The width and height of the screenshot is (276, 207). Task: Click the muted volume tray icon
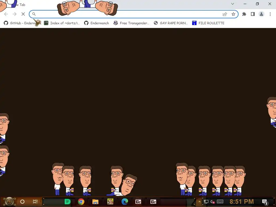click(x=212, y=202)
